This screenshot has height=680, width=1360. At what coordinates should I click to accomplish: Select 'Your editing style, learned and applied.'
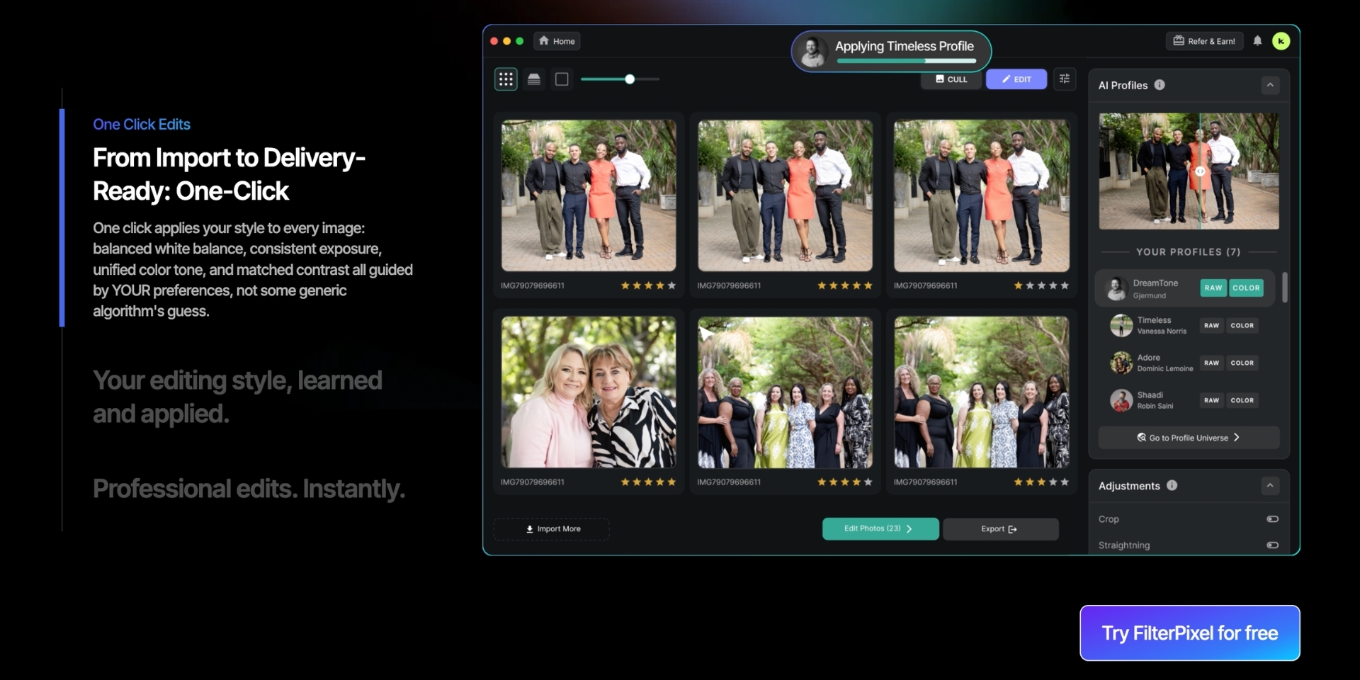pyautogui.click(x=237, y=397)
